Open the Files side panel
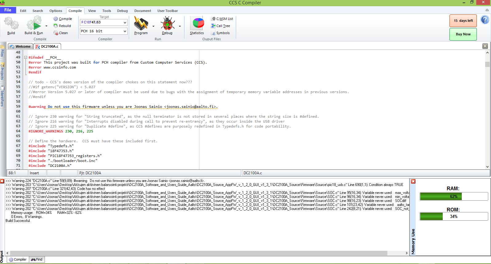This screenshot has width=491, height=264. pyautogui.click(x=2, y=51)
